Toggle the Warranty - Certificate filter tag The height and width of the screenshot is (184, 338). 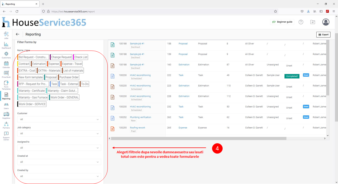click(31, 91)
